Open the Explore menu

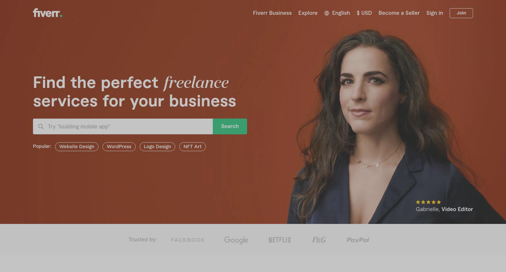coord(308,13)
